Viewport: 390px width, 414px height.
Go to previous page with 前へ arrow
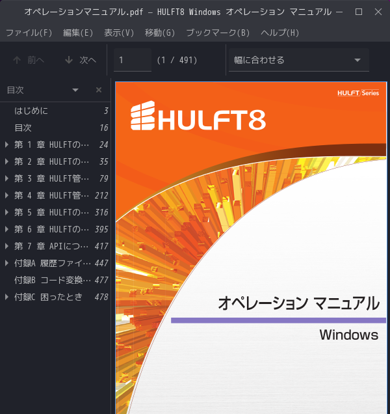tap(29, 60)
